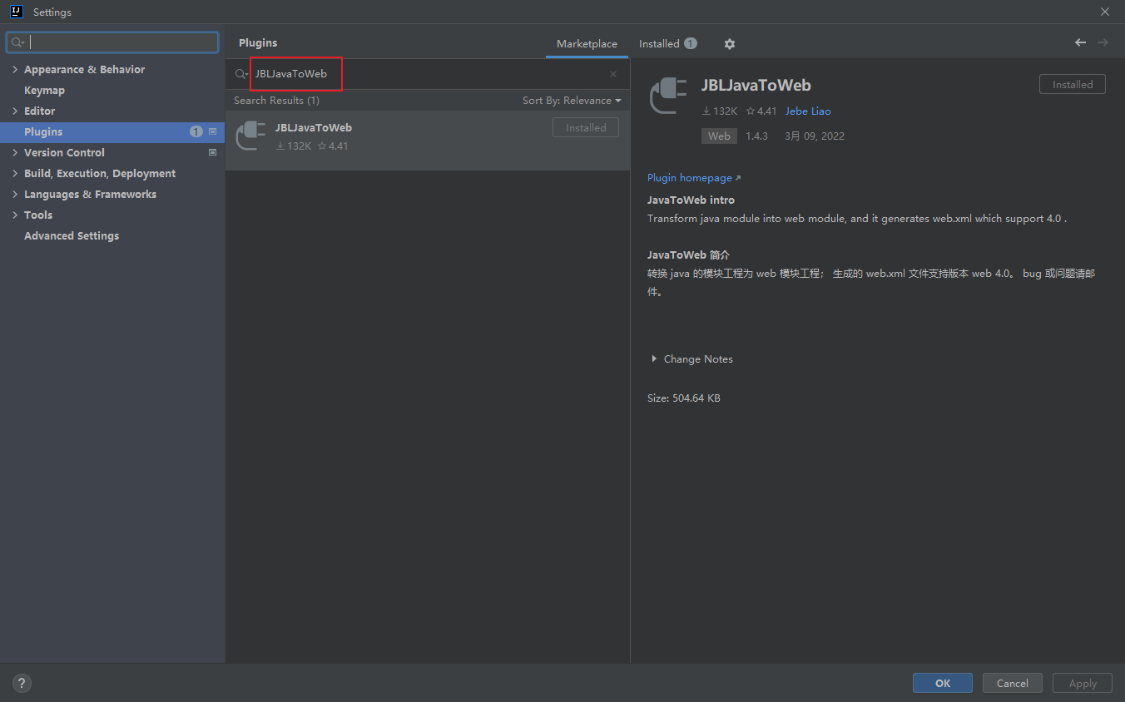Screen dimensions: 1125x702
Task: Click download count 132K in details pane
Action: point(720,111)
